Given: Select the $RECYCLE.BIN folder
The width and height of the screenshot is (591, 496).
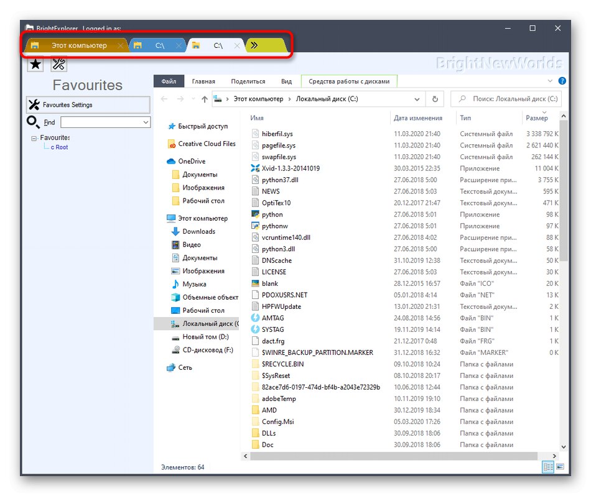Looking at the screenshot, I should click(282, 364).
